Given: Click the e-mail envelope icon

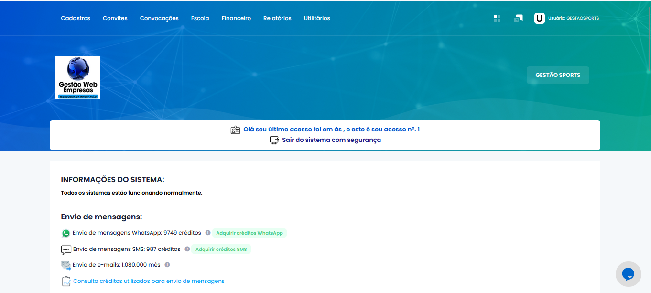Looking at the screenshot, I should point(66,265).
